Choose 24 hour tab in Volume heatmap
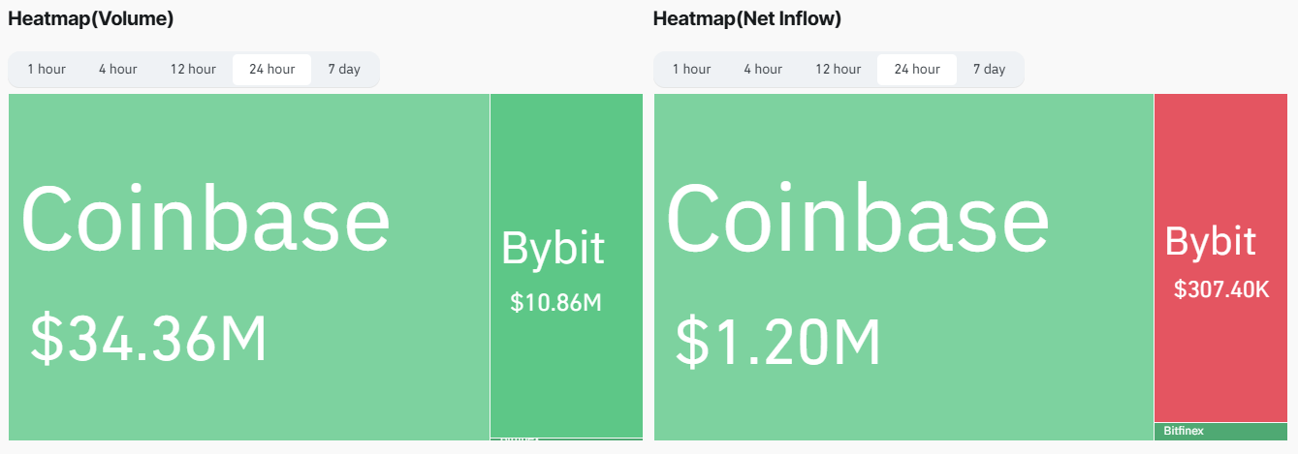Image resolution: width=1298 pixels, height=454 pixels. click(x=271, y=69)
